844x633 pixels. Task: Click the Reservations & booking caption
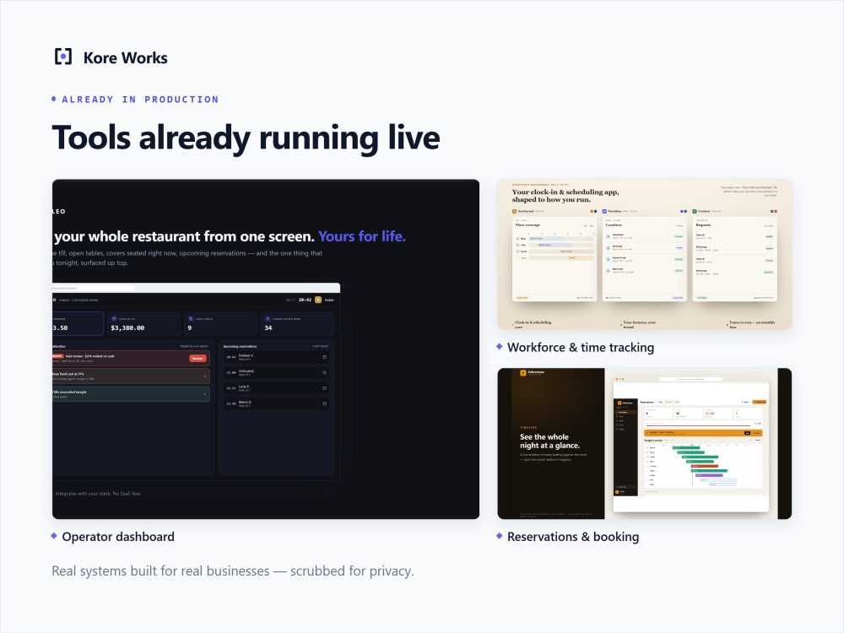coord(573,537)
